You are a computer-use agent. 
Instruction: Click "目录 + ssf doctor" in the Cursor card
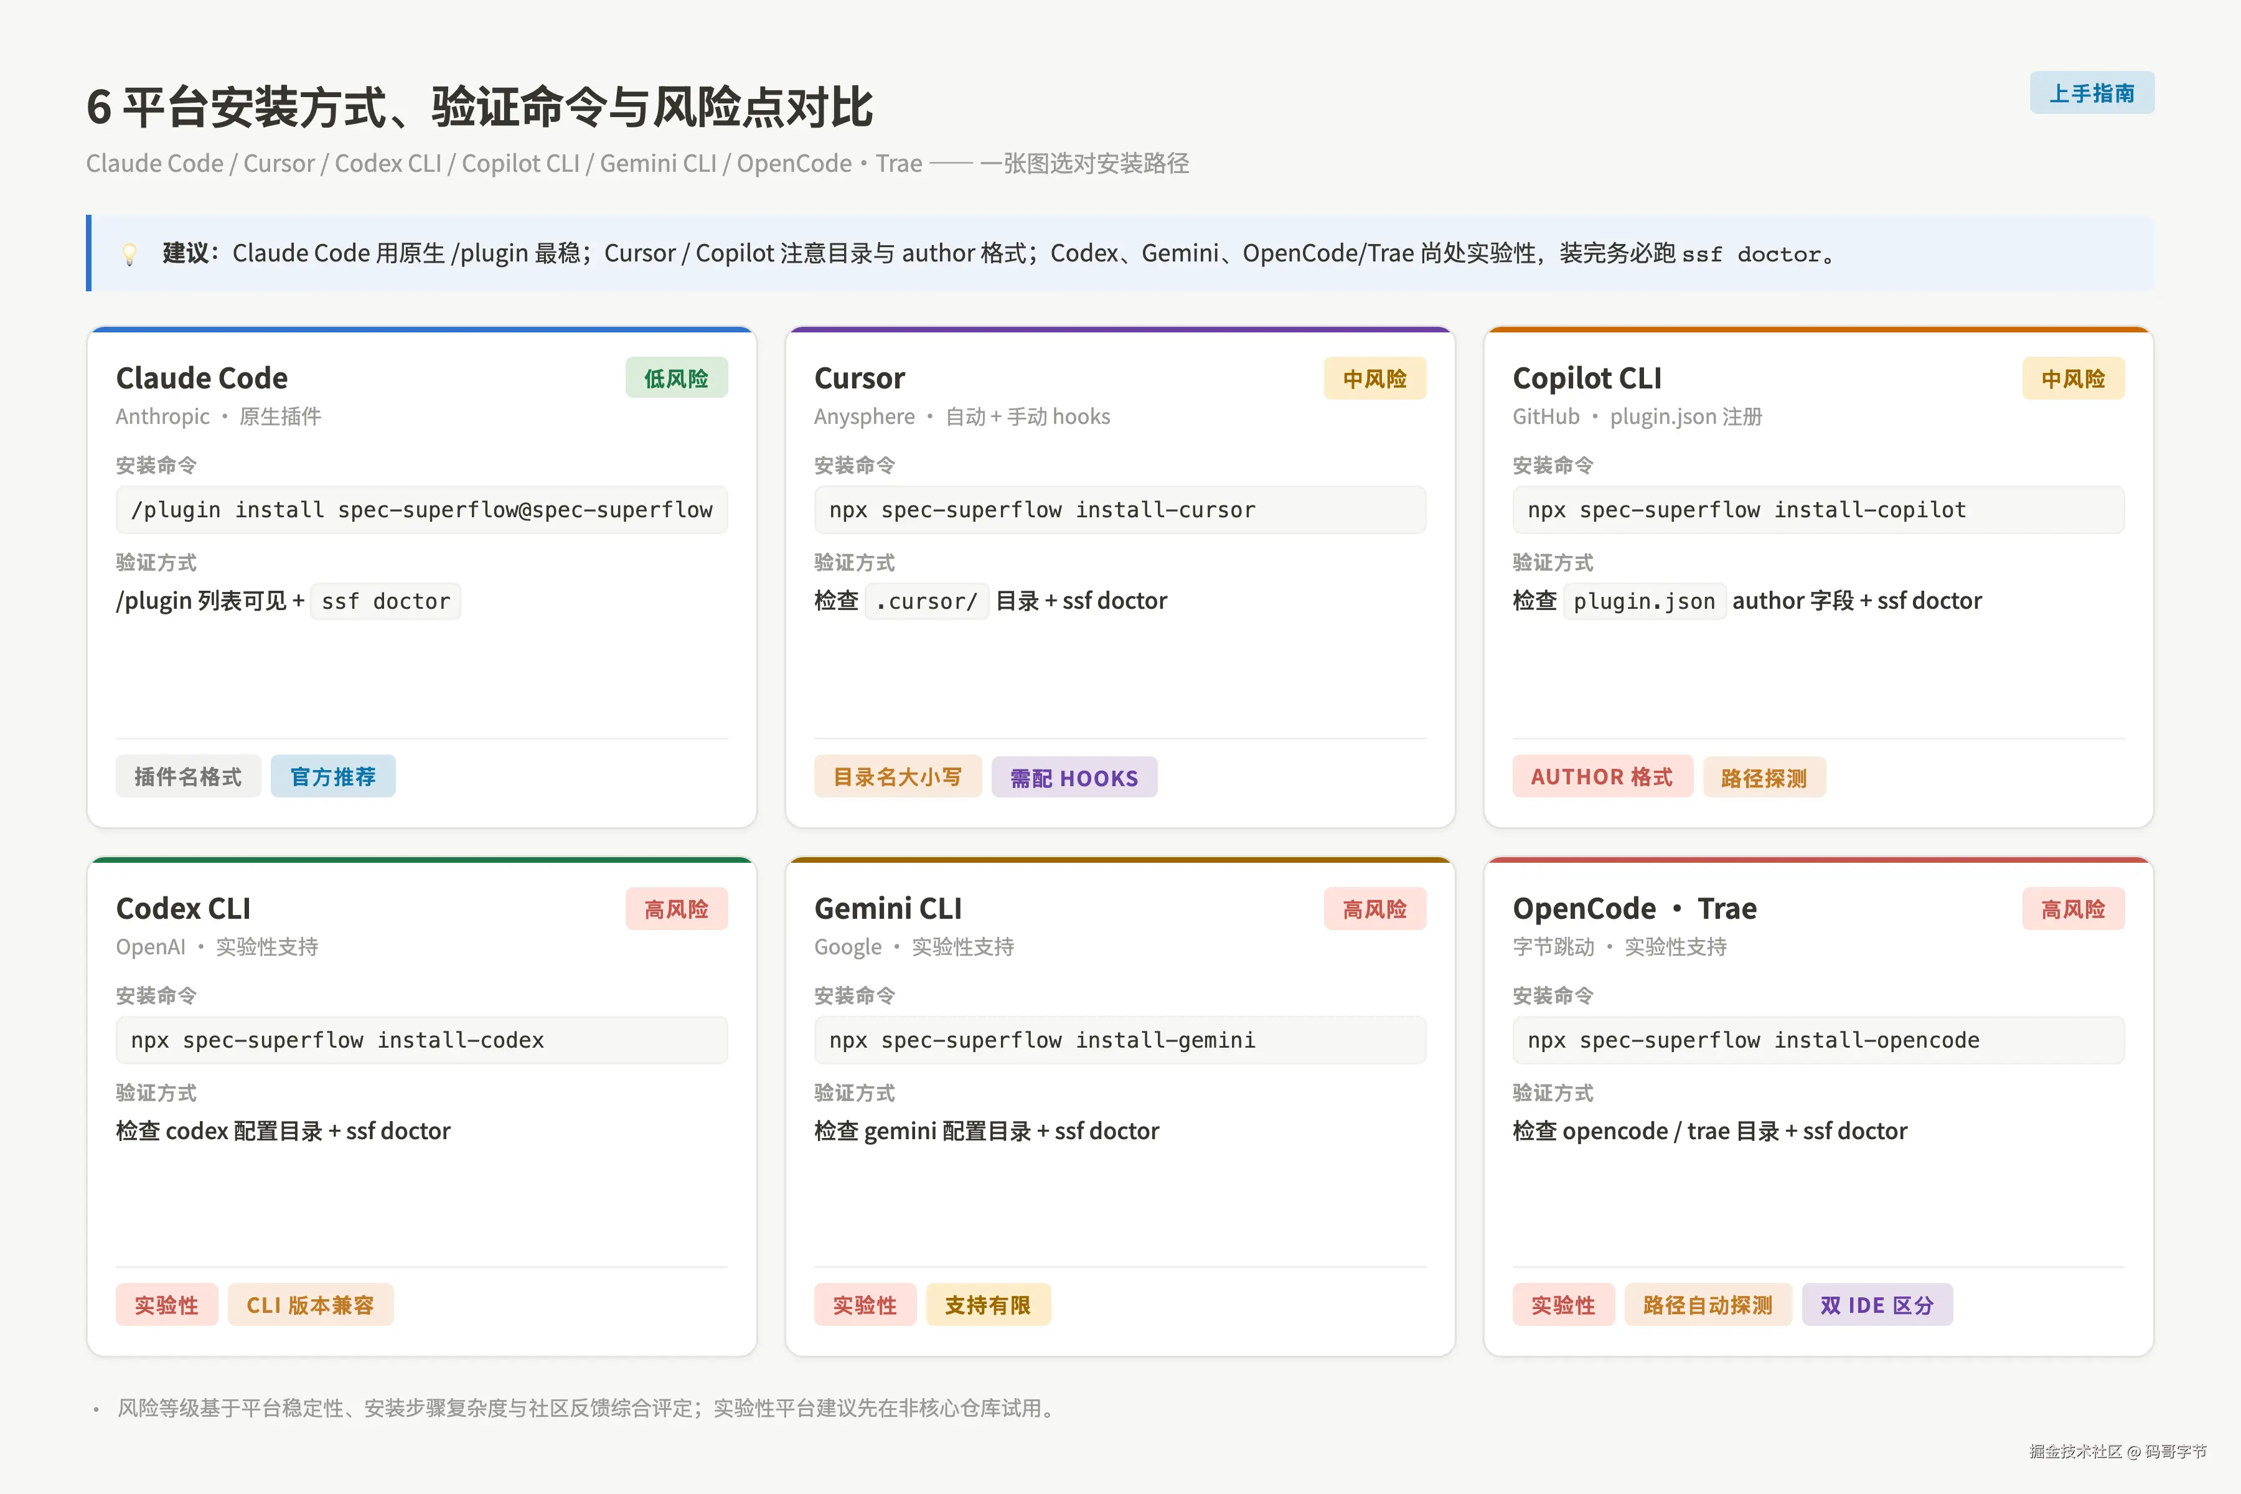(1081, 601)
